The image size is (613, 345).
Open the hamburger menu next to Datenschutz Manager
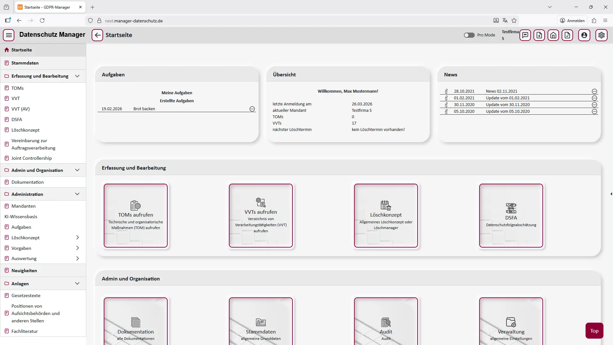pyautogui.click(x=9, y=35)
